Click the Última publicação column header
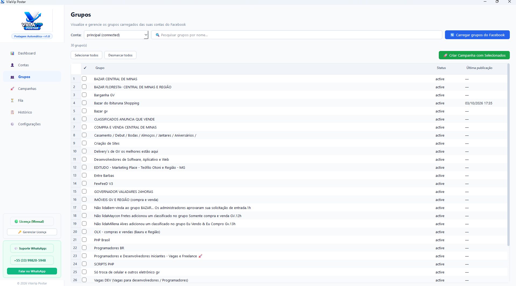Screen dimensions: 516x286 pos(479,68)
